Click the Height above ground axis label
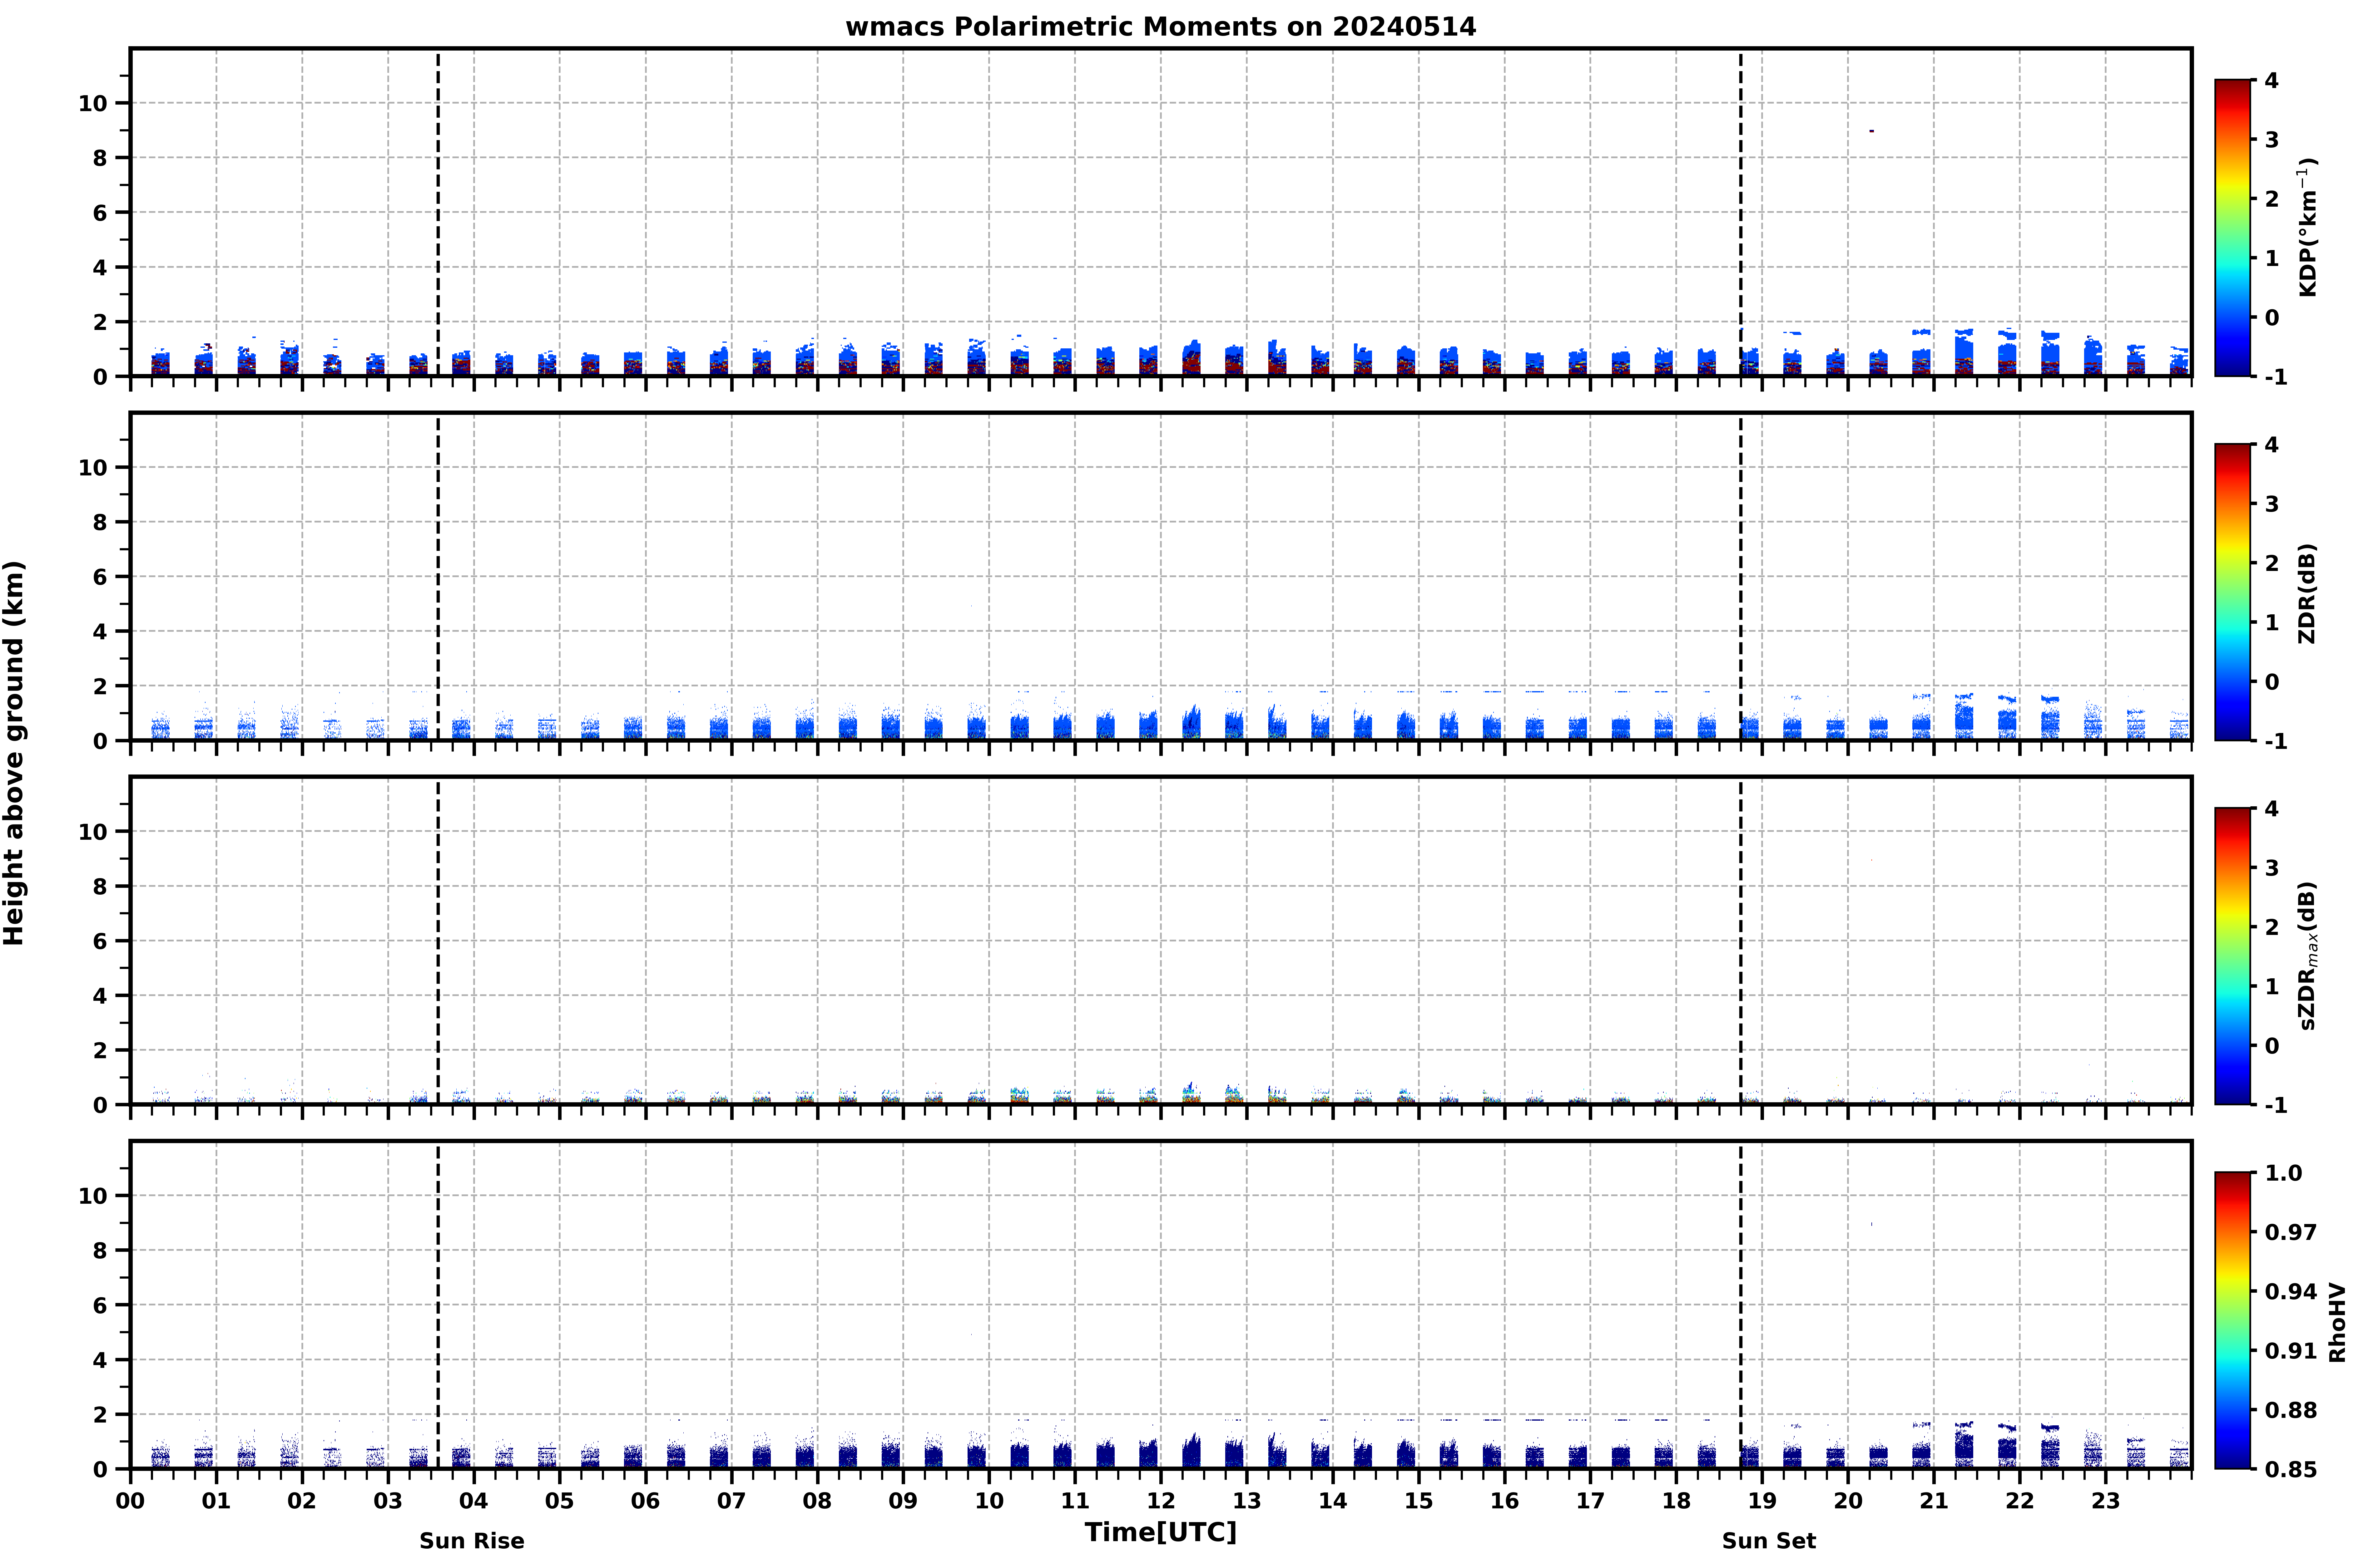Viewport: 2363px width, 1568px height. click(14, 753)
